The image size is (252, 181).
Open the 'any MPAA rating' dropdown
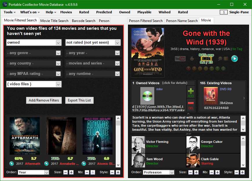tap(34, 74)
